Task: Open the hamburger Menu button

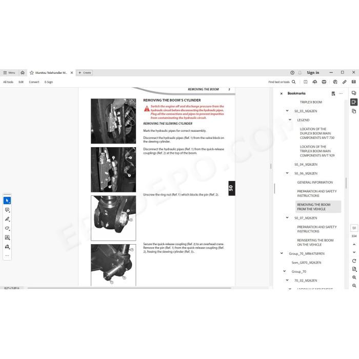Action: point(9,73)
